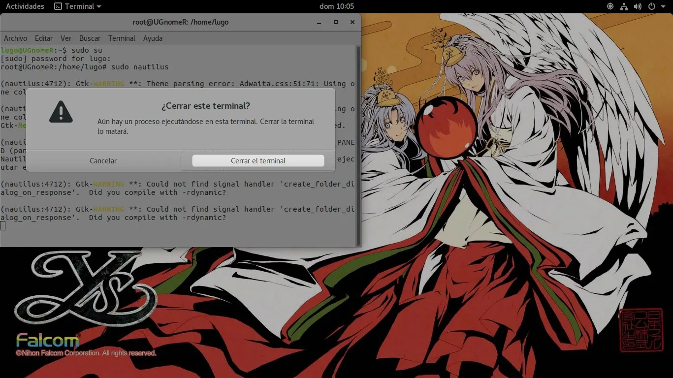This screenshot has height=378, width=673.
Task: Click the wired network icon in the system tray
Action: pos(624,6)
